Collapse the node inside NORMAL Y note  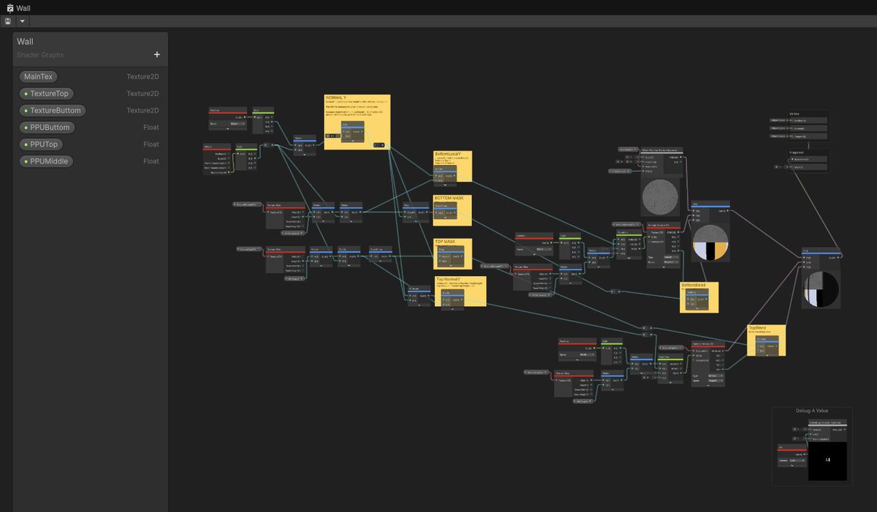[353, 140]
